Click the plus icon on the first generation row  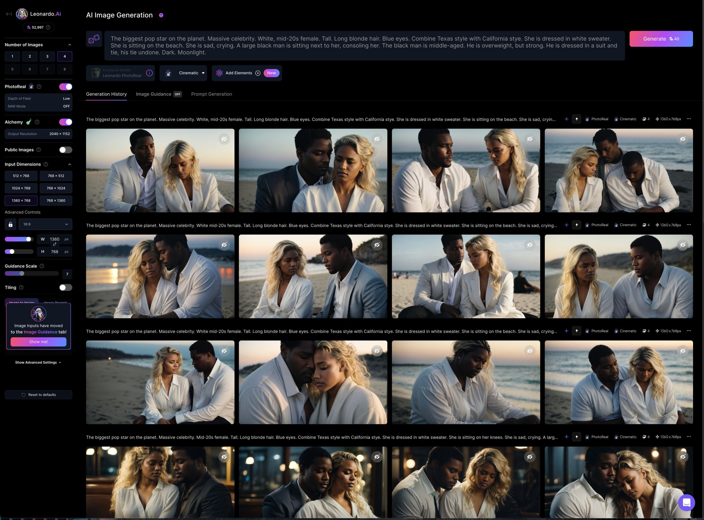[x=566, y=119]
